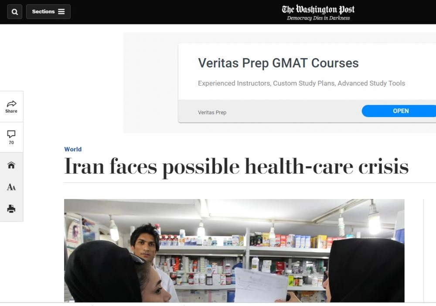The width and height of the screenshot is (436, 306).
Task: Click the home icon in sidebar
Action: [x=11, y=165]
